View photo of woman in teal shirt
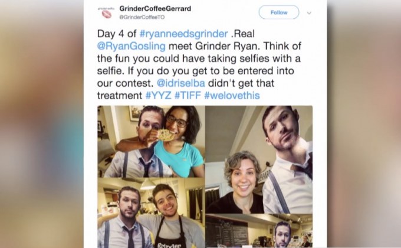 coord(151,142)
